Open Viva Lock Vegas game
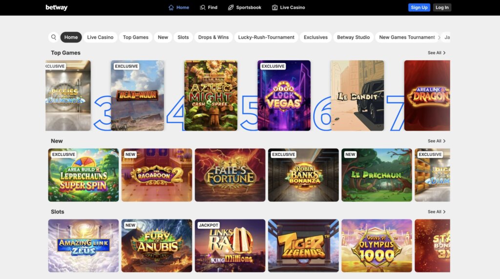The height and width of the screenshot is (279, 500). coord(284,95)
